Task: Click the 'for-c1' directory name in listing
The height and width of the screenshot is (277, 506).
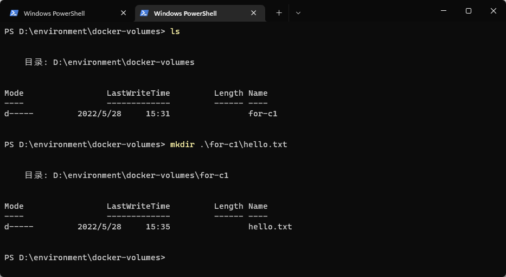Action: click(262, 114)
